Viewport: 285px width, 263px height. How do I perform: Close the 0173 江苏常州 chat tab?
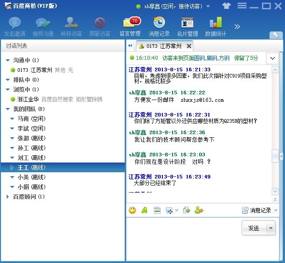point(189,46)
